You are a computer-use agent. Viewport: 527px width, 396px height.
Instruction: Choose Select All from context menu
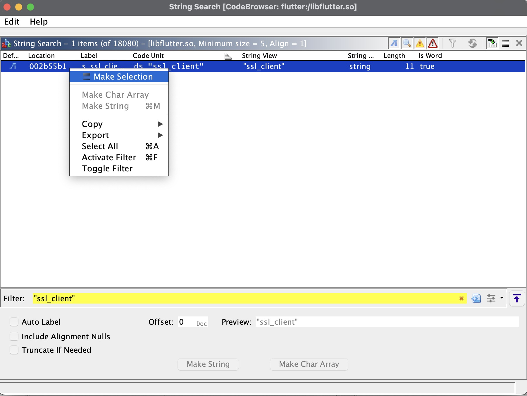click(x=119, y=146)
